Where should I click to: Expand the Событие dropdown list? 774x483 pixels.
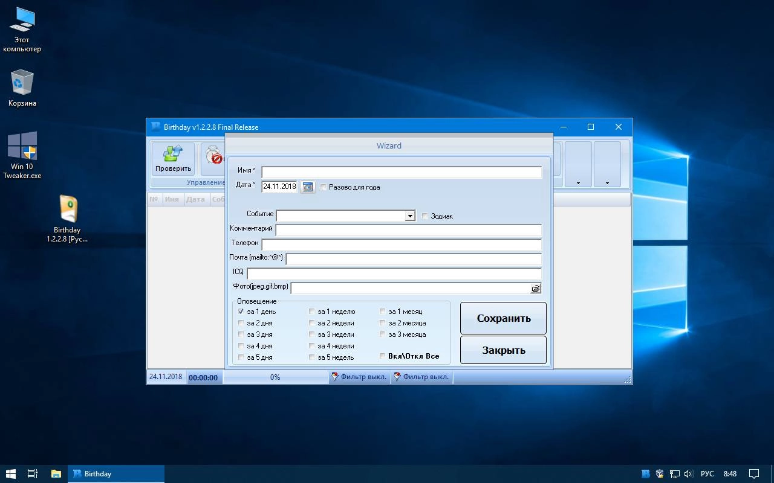point(410,216)
